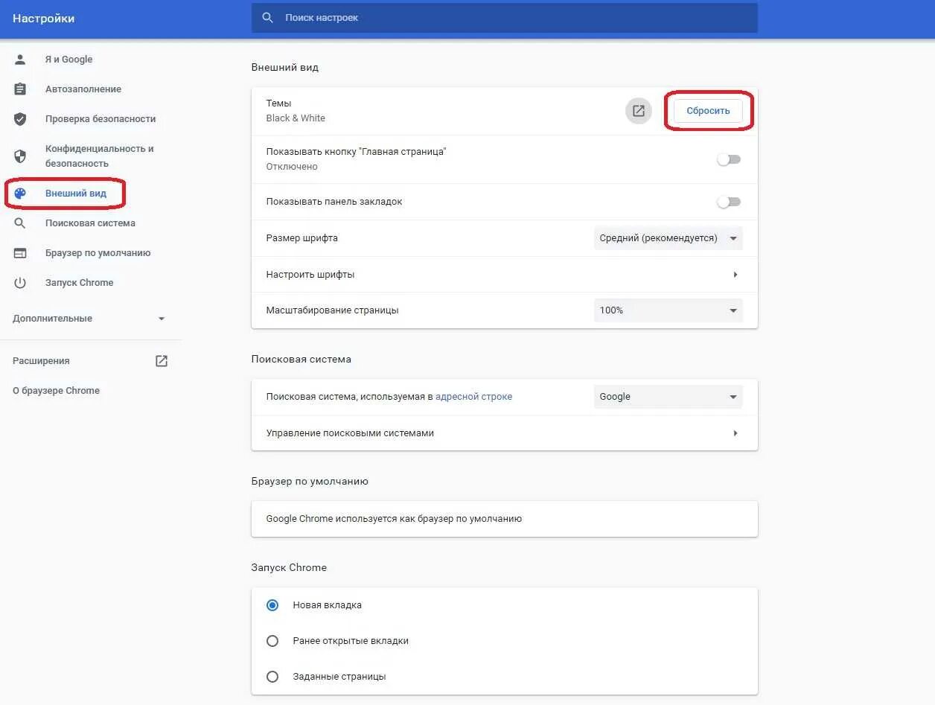Toggle Показывать кнопку Главная страница switch

[x=729, y=159]
